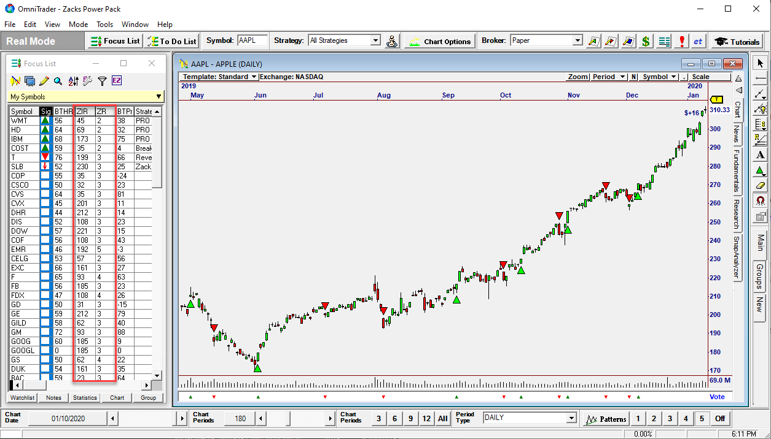Click the Symbol input field showing AAPL
Viewport: 771px width, 439px height.
[252, 40]
